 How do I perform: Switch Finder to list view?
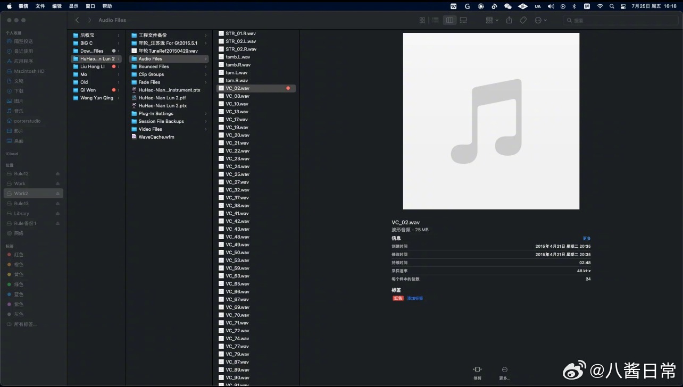click(436, 20)
